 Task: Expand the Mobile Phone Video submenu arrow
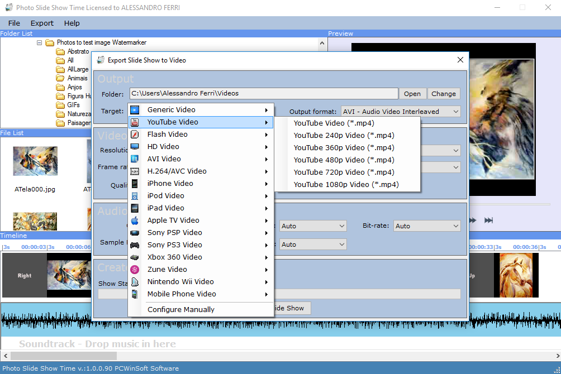tap(267, 294)
